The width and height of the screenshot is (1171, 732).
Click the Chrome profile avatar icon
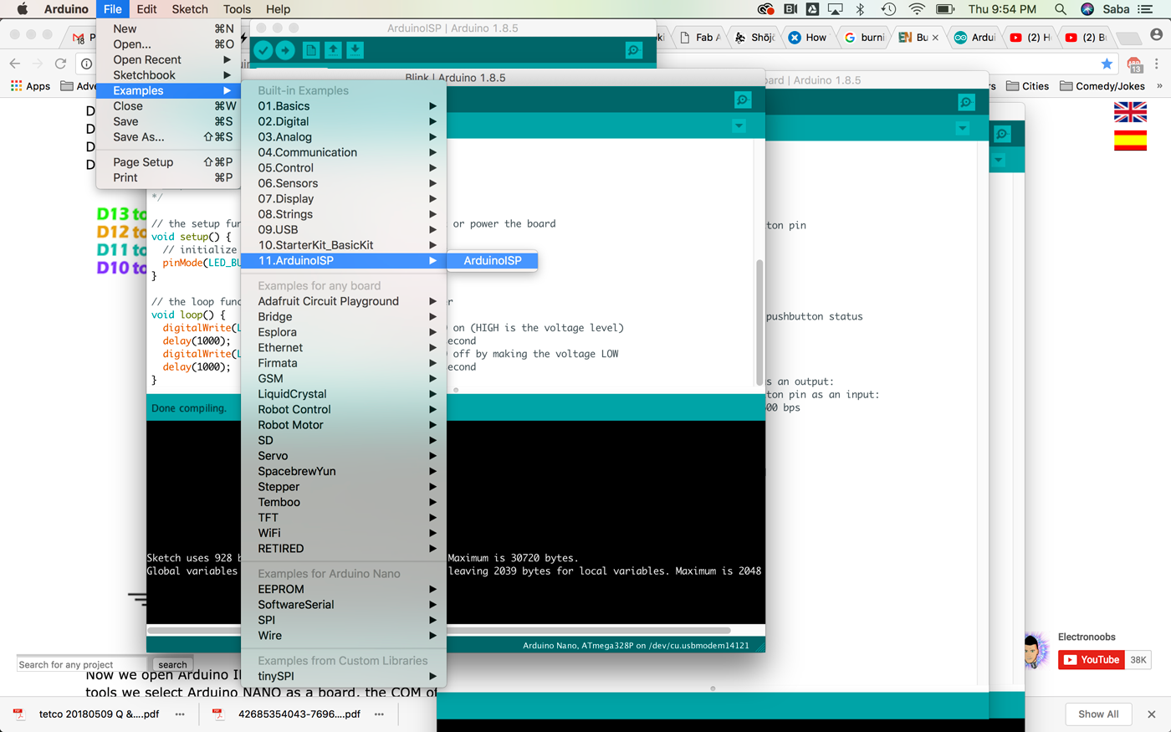[1156, 35]
